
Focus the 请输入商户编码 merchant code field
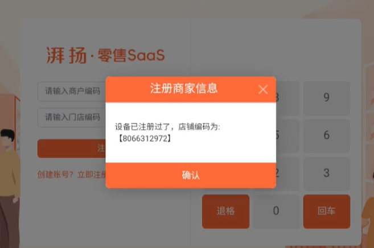pyautogui.click(x=72, y=91)
